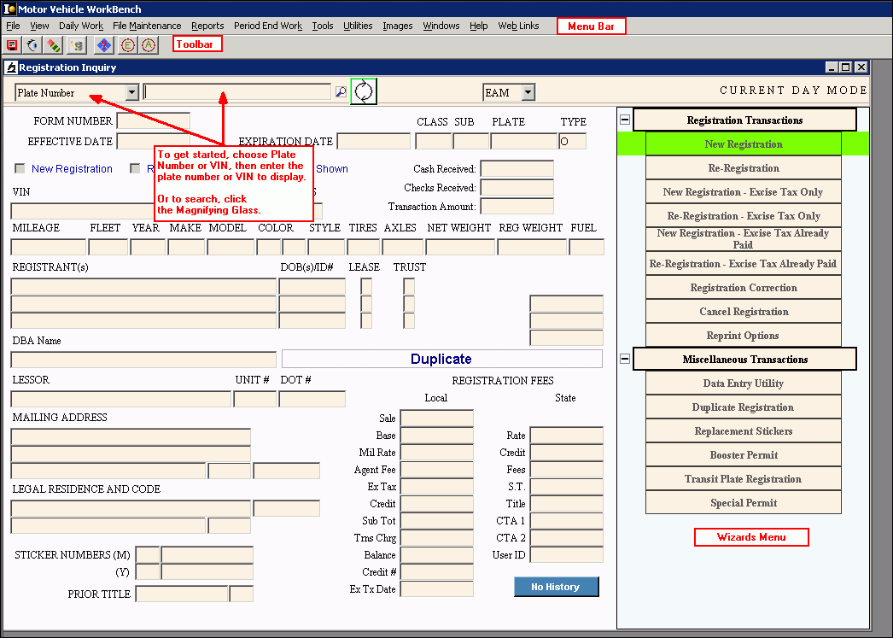This screenshot has height=638, width=893.
Task: Click the Cash Received field
Action: tap(517, 168)
